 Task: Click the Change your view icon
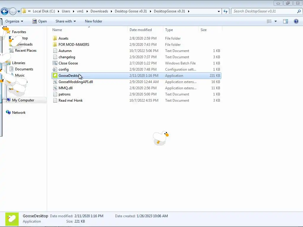pyautogui.click(x=269, y=21)
